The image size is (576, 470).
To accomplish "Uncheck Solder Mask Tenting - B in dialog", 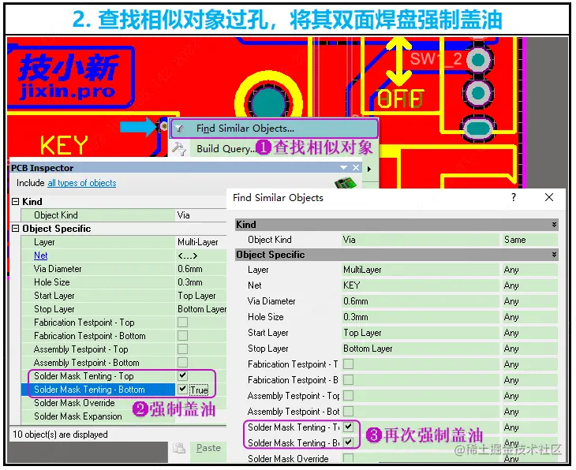I will pos(348,443).
